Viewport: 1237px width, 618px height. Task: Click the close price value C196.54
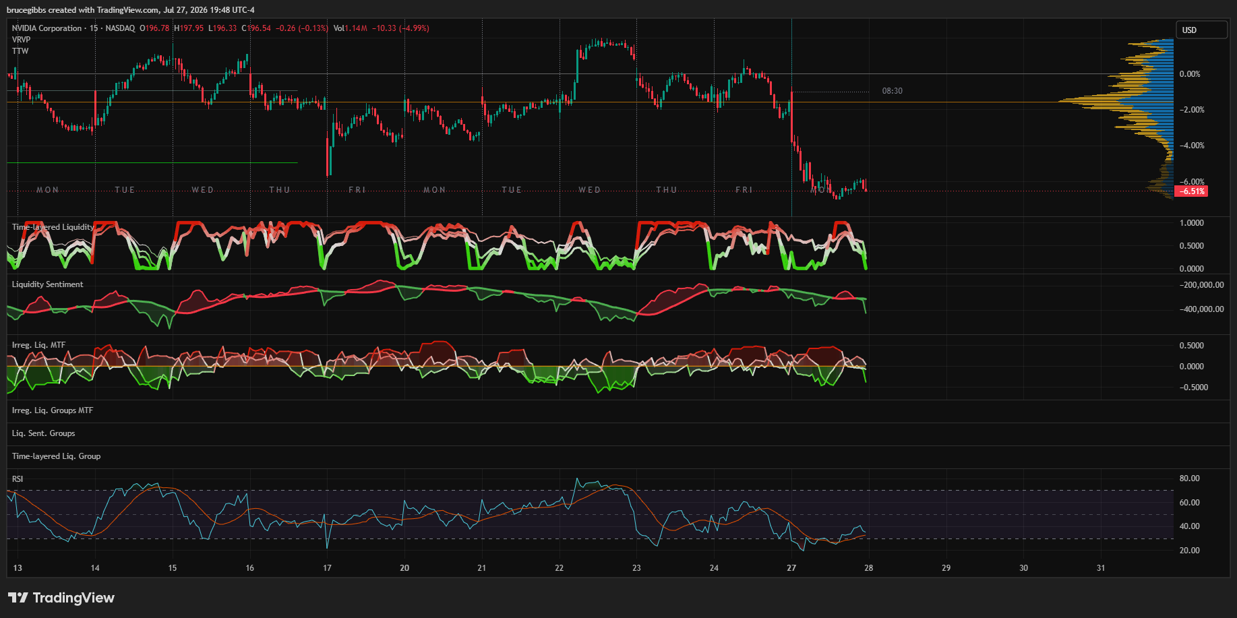256,28
